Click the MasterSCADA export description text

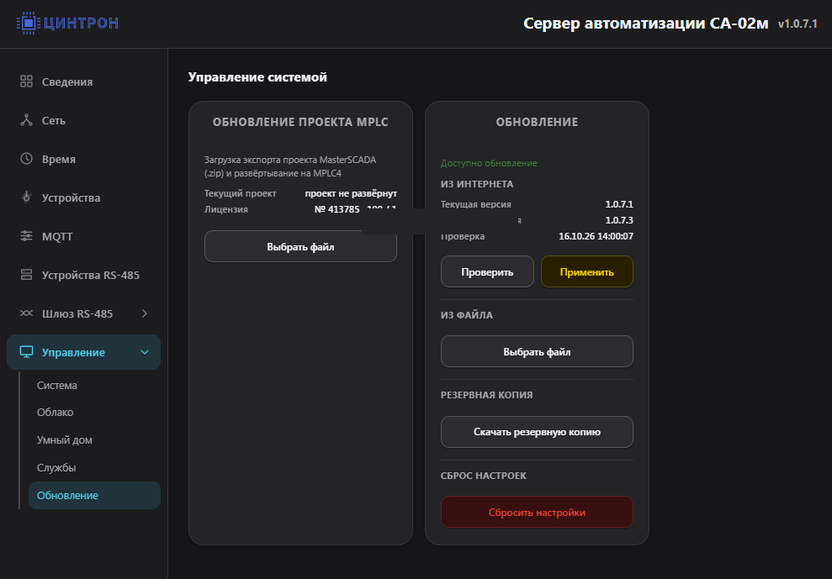[x=290, y=166]
